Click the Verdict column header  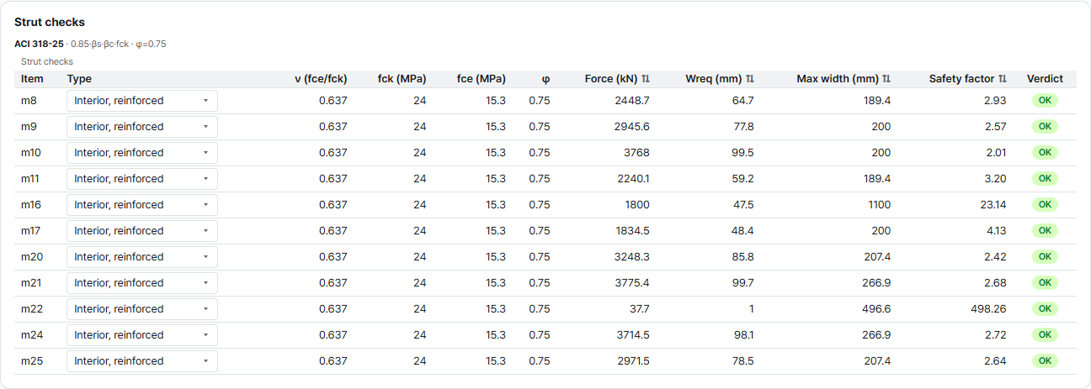click(1045, 79)
